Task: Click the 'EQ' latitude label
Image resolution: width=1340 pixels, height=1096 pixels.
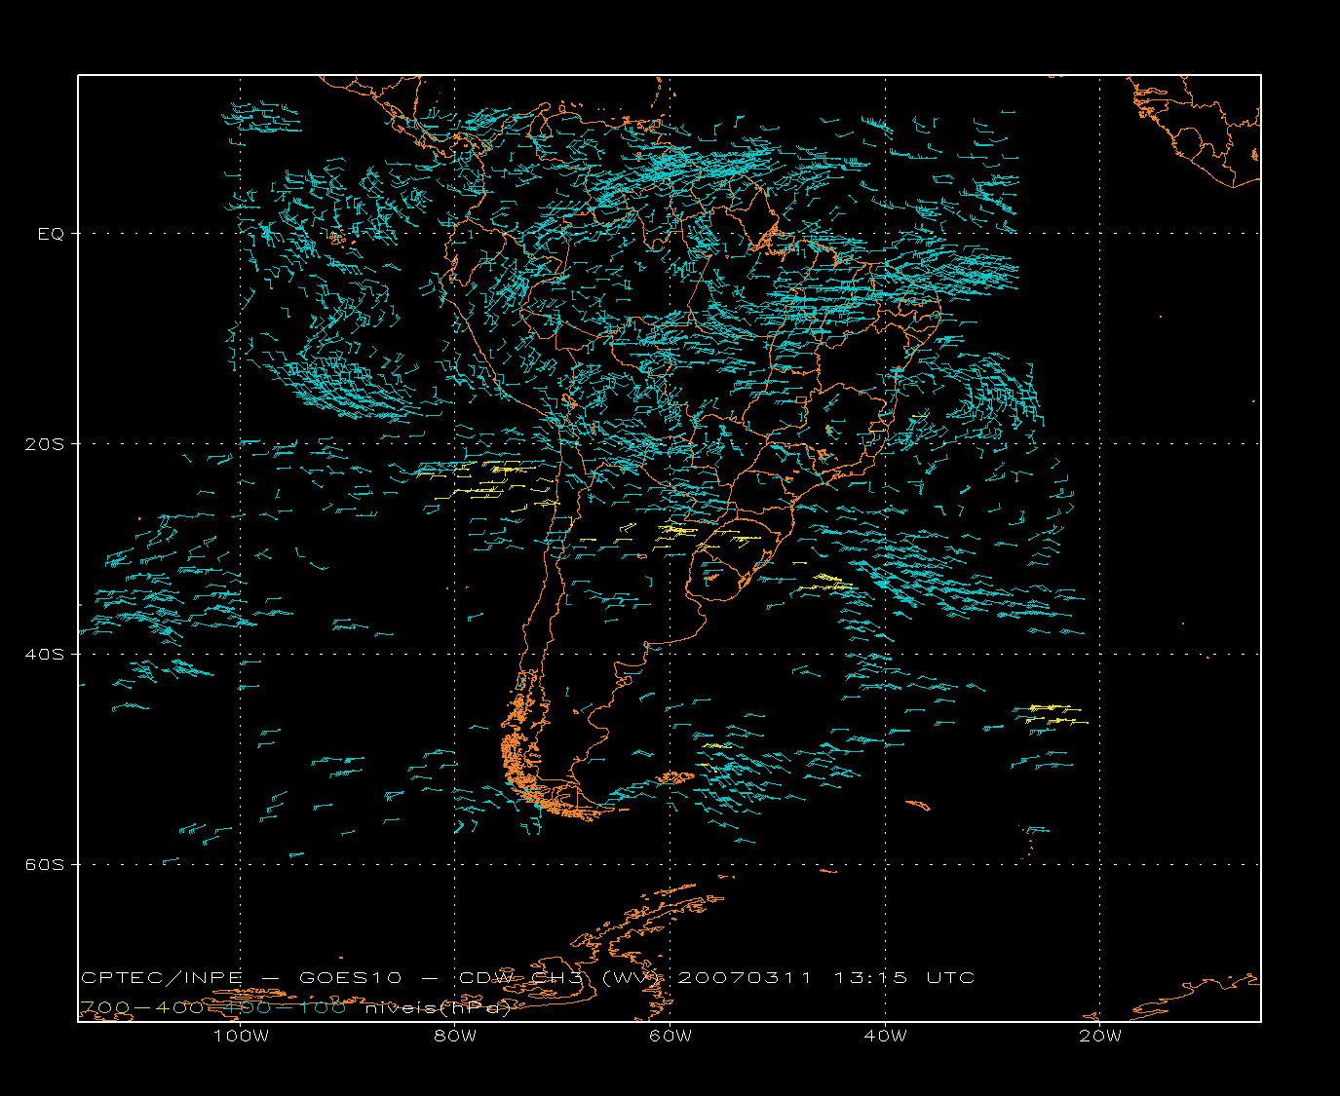Action: tap(51, 234)
